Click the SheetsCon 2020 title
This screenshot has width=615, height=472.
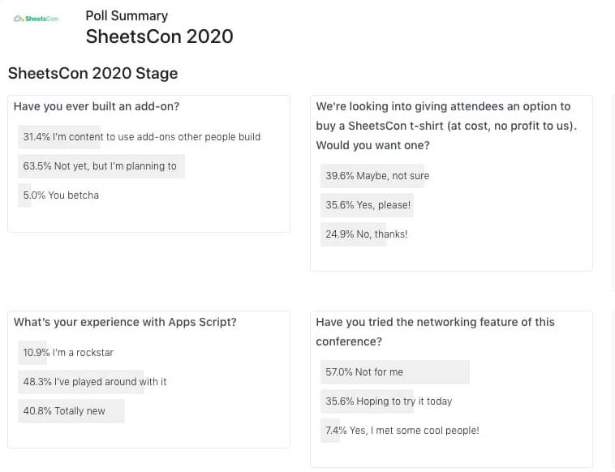pos(159,36)
